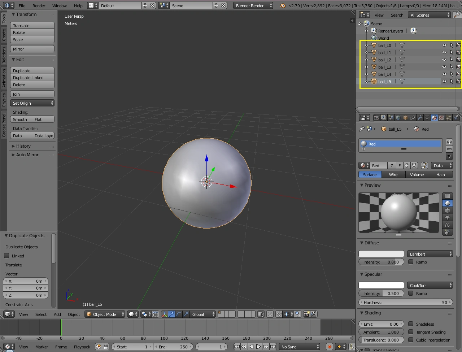Click the record auto-keyframe button in timeline
Viewport: 462px width, 352px height.
pos(329,347)
